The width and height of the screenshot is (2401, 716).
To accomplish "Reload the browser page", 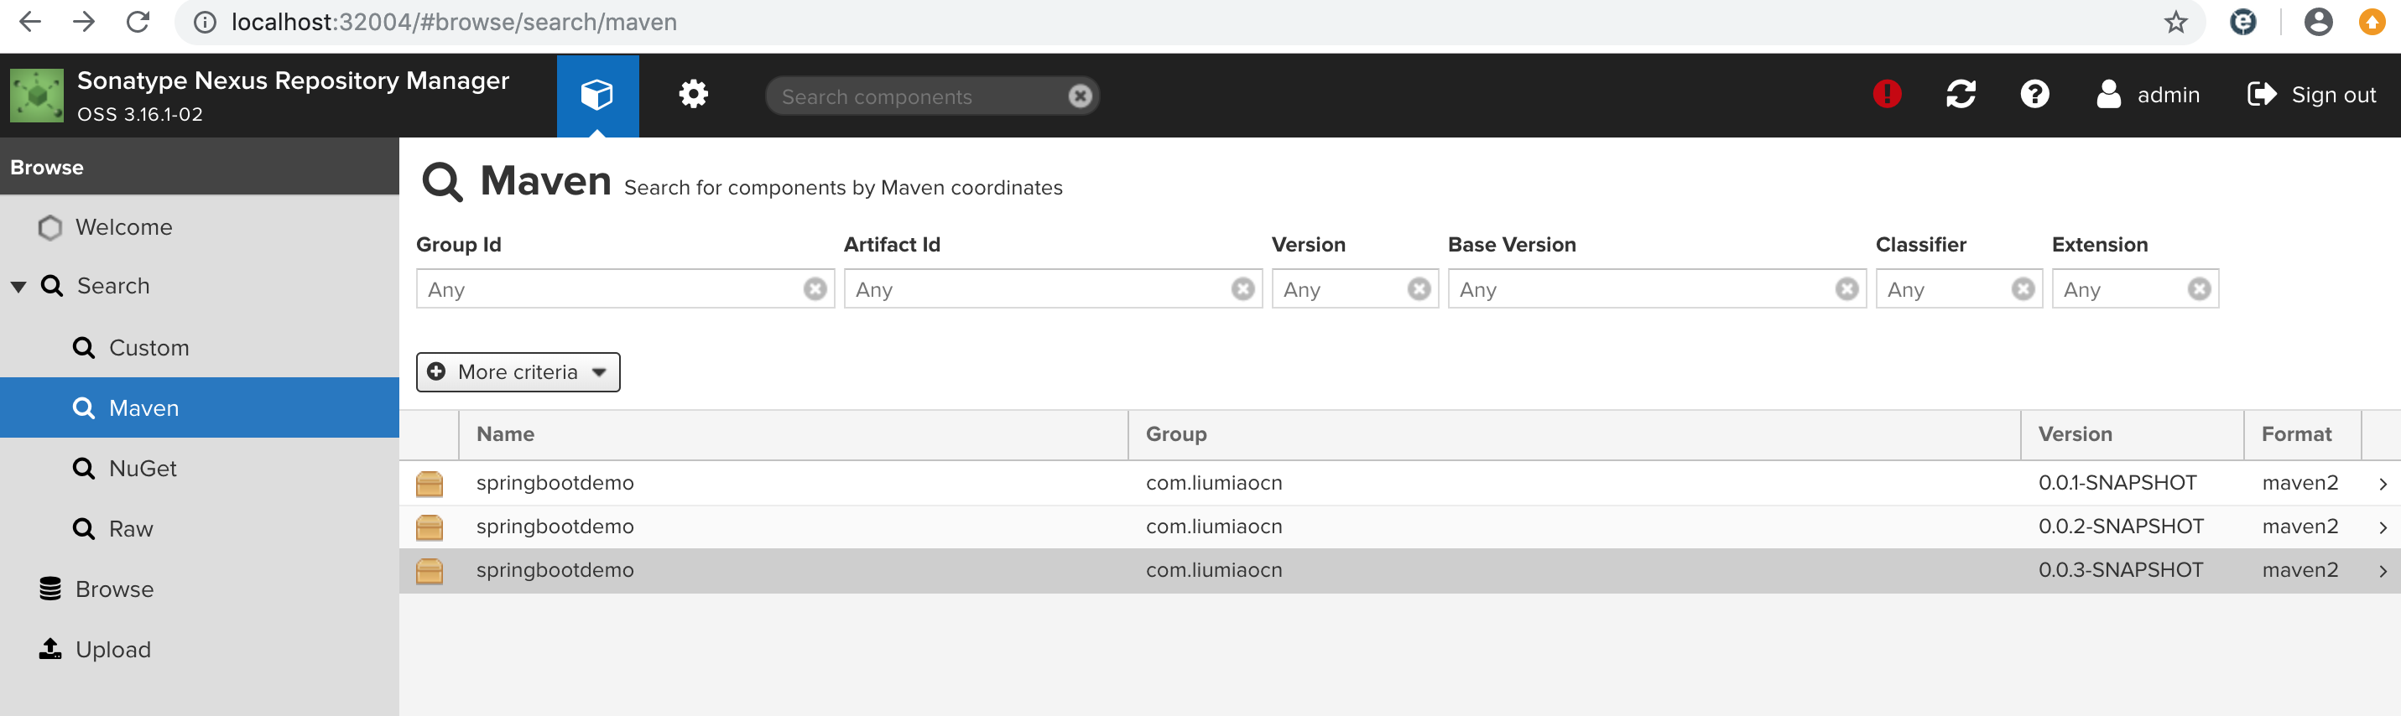I will coord(138,23).
